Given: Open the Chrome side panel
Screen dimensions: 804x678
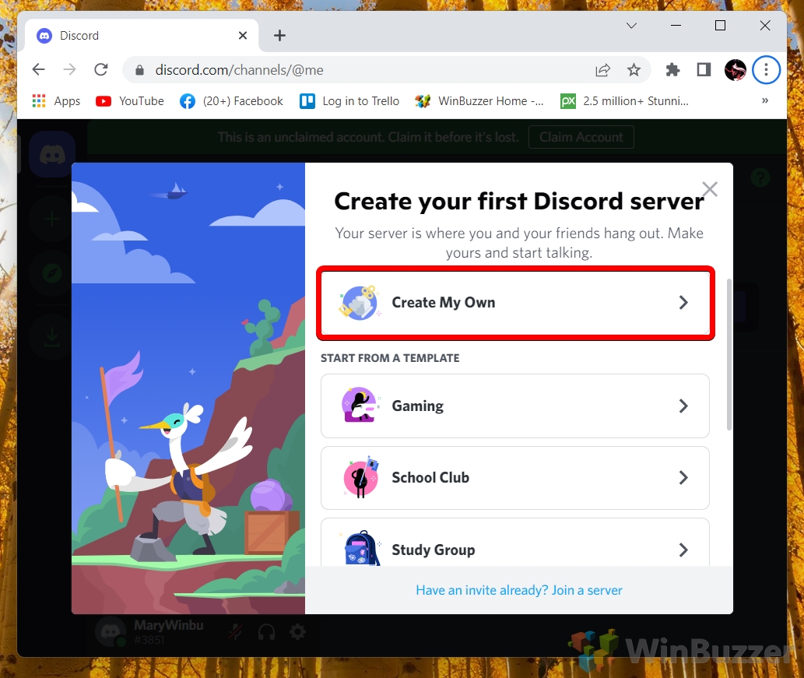Looking at the screenshot, I should 704,70.
